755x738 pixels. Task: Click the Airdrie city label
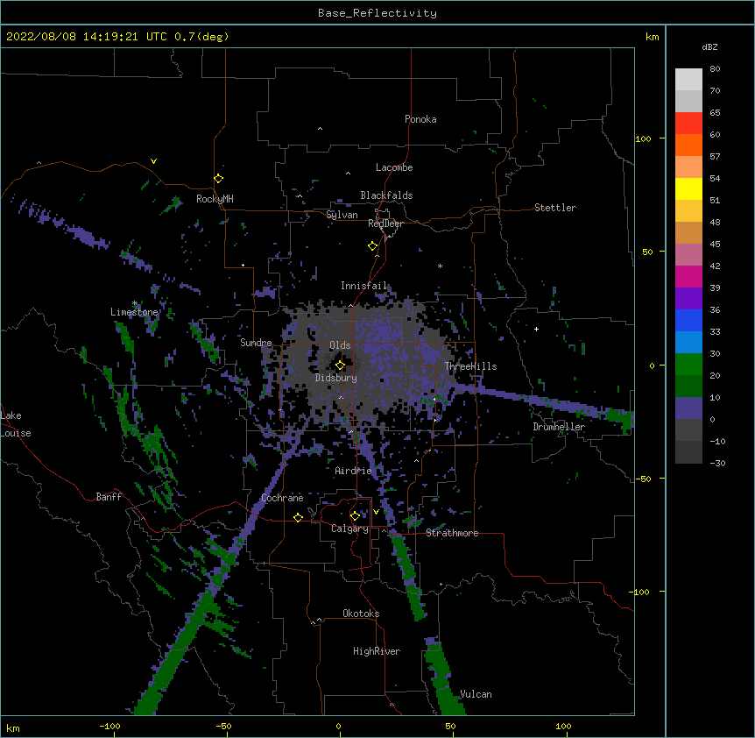[353, 471]
